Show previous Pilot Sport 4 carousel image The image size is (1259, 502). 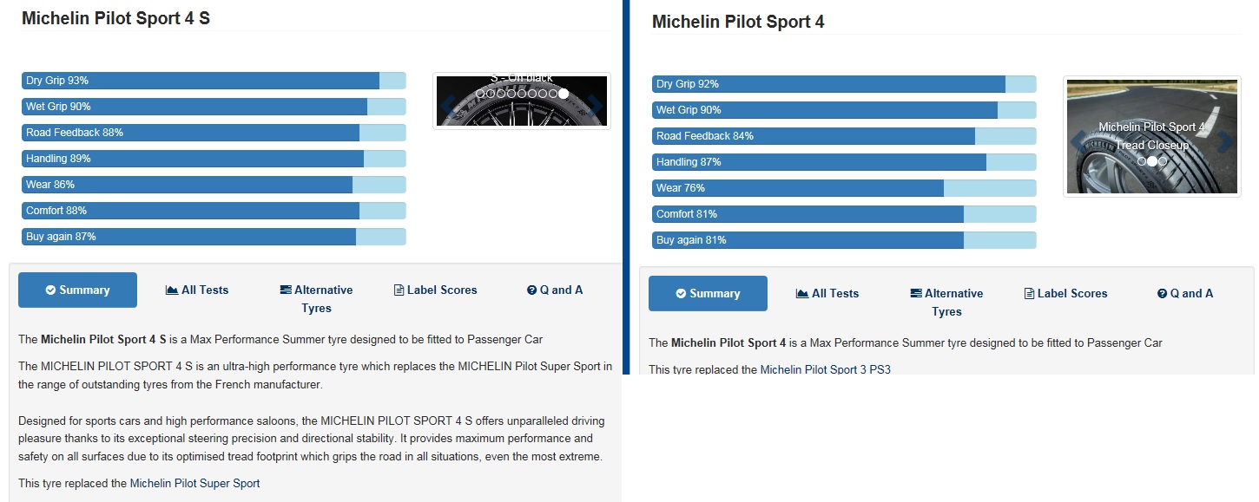click(x=1078, y=141)
